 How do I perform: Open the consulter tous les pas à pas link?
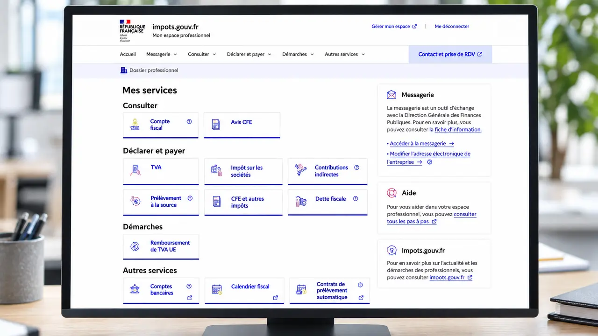[432, 218]
